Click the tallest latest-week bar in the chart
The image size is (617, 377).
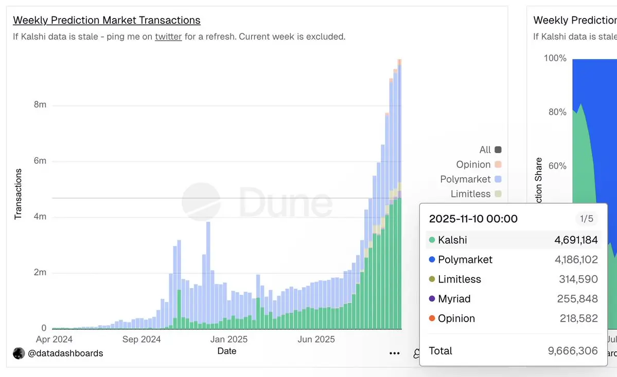pos(399,194)
